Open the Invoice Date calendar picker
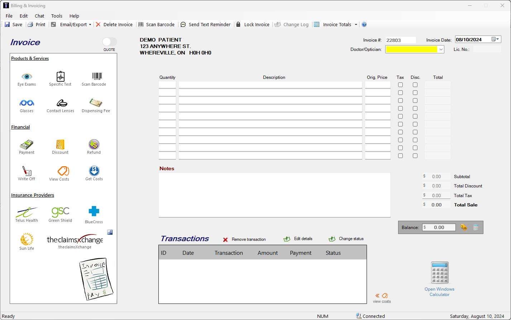 496,39
